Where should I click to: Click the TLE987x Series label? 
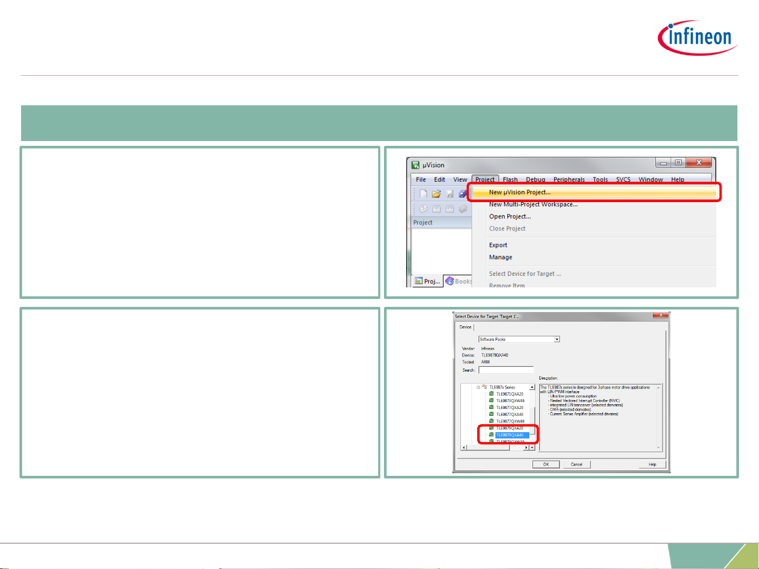[x=502, y=387]
